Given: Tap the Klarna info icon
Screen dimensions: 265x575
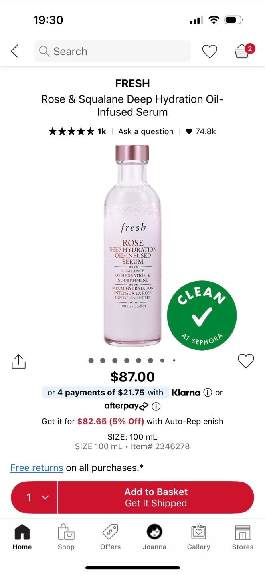Looking at the screenshot, I should (208, 393).
